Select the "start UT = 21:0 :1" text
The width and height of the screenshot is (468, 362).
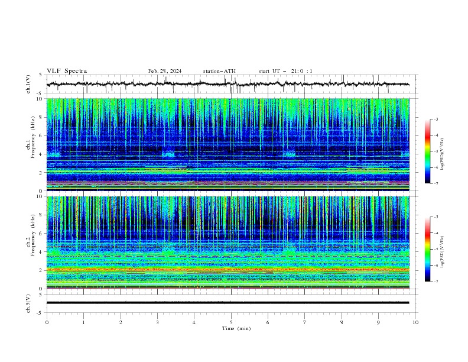285,71
